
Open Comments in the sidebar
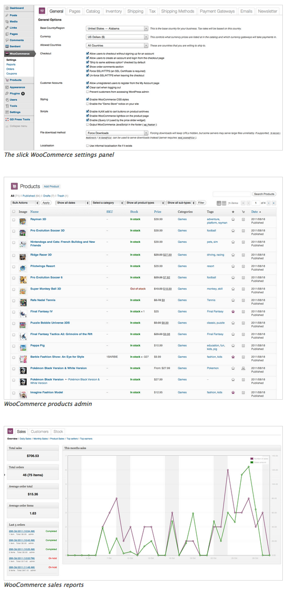tap(17, 40)
